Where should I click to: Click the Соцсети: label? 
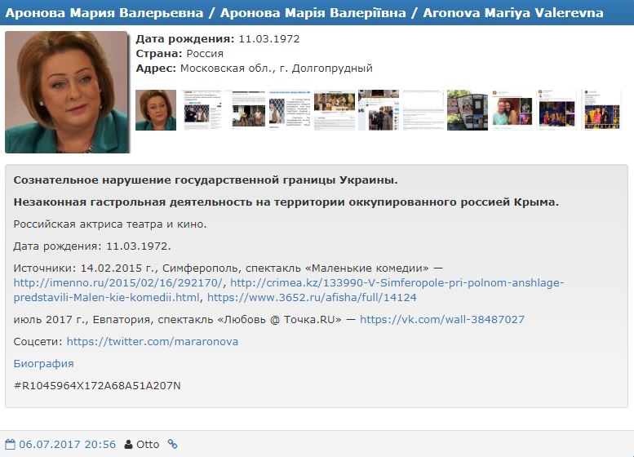38,342
